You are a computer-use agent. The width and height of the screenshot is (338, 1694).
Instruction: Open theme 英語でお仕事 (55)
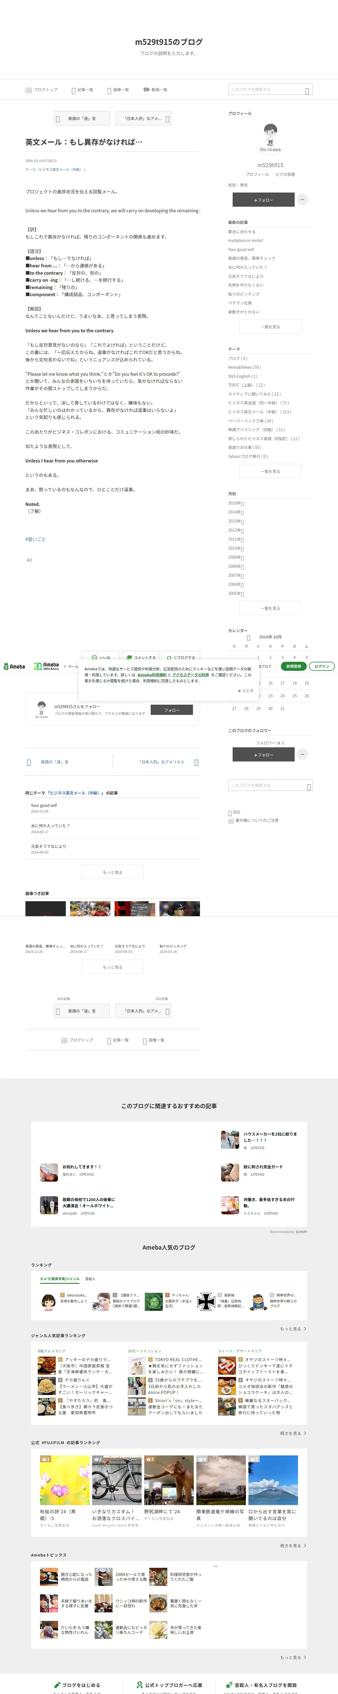(x=244, y=448)
